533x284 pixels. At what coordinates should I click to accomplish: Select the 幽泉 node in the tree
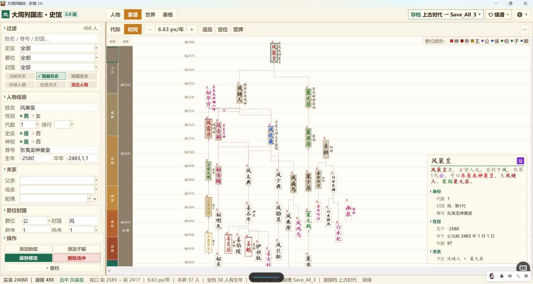(x=348, y=211)
